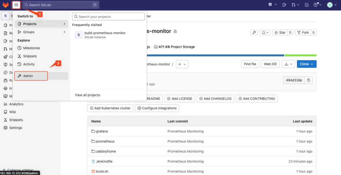341x175 pixels.
Task: Open the Admin menu entry
Action: click(x=41, y=76)
